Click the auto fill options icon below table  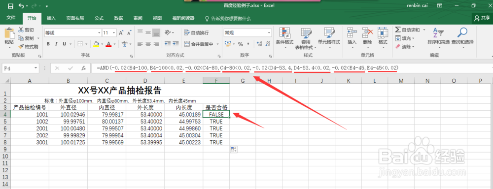[234, 150]
